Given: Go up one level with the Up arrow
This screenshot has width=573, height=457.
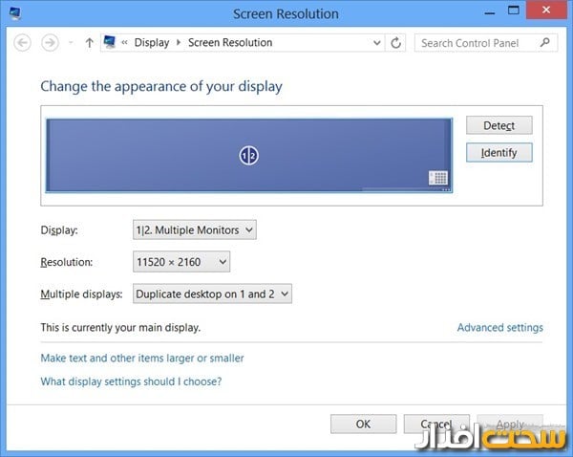Looking at the screenshot, I should click(x=89, y=43).
